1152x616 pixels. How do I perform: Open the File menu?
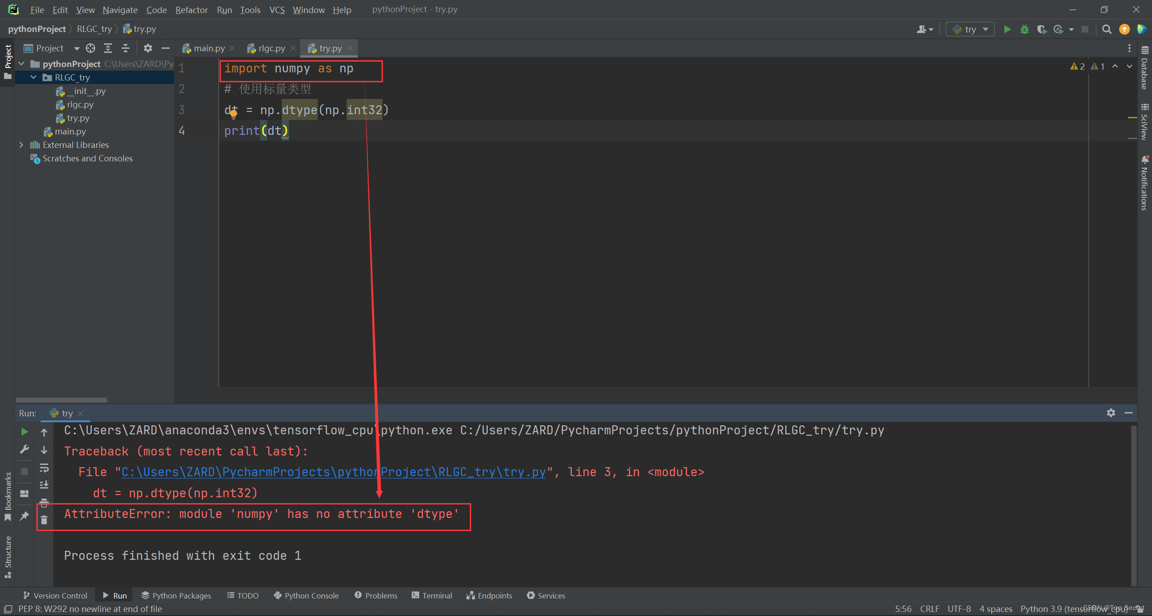pyautogui.click(x=37, y=9)
